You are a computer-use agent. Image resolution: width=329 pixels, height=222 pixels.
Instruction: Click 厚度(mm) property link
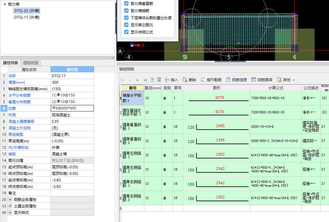(x=16, y=82)
